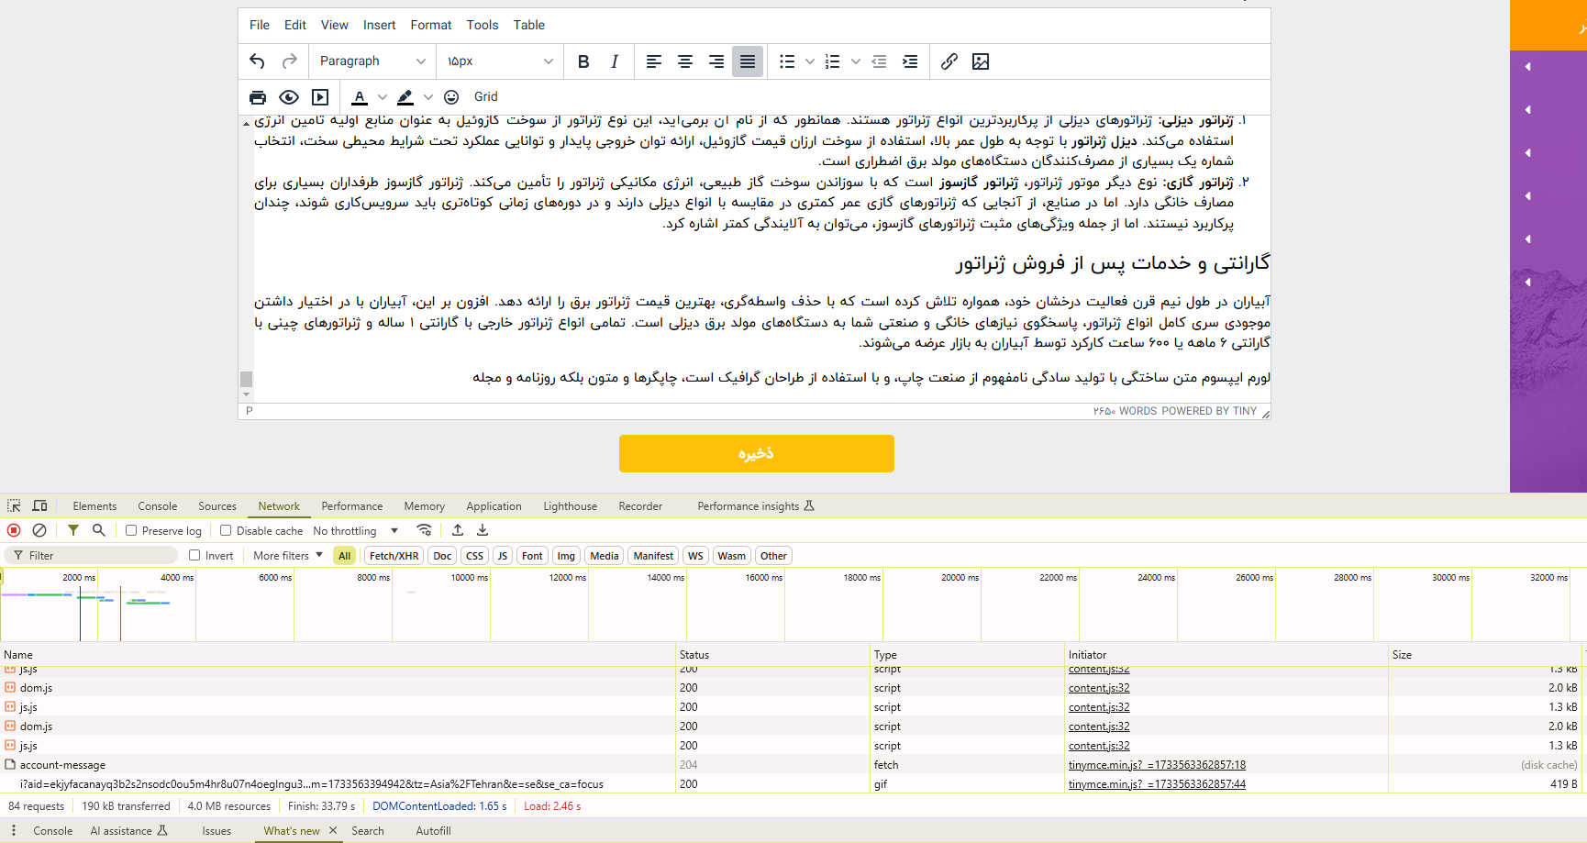Center align the text
The width and height of the screenshot is (1587, 843).
685,61
